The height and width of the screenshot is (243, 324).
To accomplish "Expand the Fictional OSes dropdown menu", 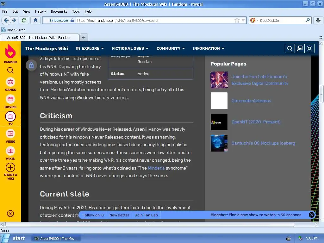I will 130,48.
